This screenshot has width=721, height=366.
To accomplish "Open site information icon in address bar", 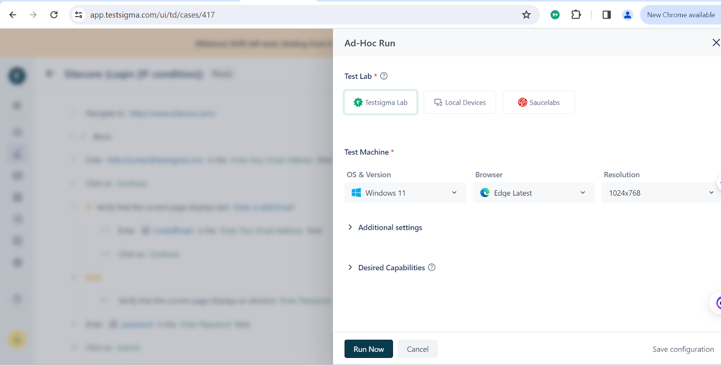I will point(79,15).
